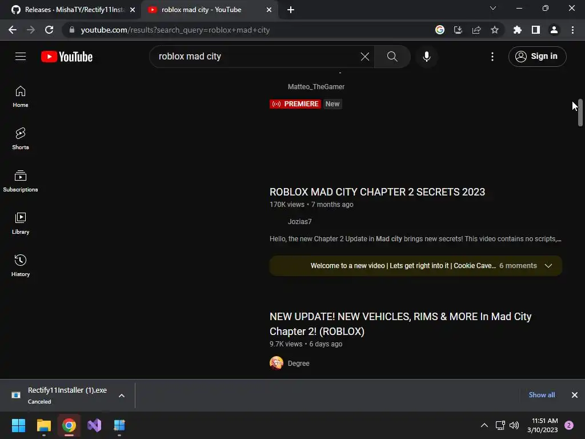This screenshot has height=439, width=585.
Task: Bookmark this page with the star
Action: pyautogui.click(x=495, y=30)
